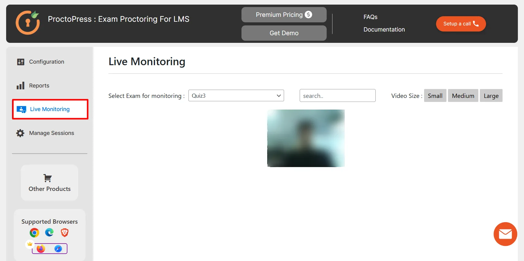
Task: Click the Other Products card label
Action: [50, 189]
